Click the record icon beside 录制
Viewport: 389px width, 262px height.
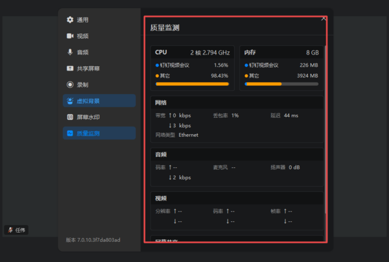pos(70,84)
